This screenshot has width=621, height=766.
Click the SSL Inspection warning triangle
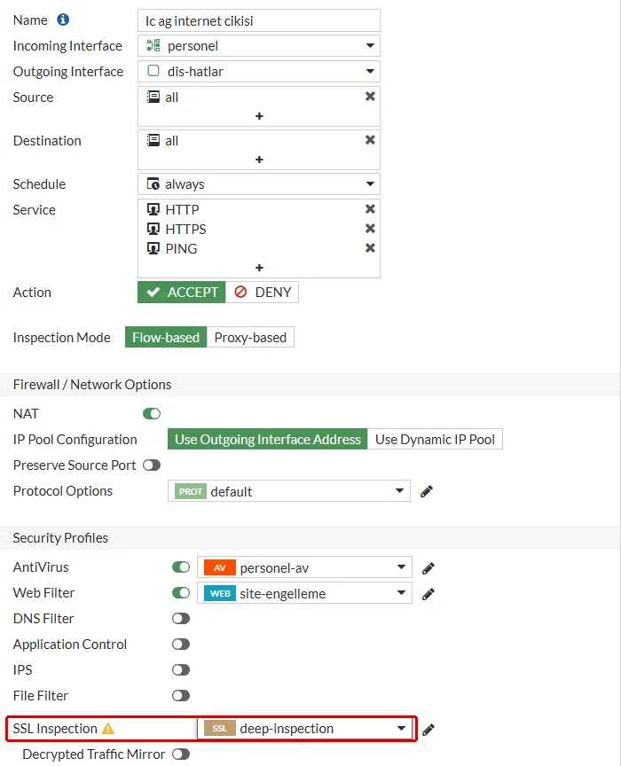[x=107, y=729]
